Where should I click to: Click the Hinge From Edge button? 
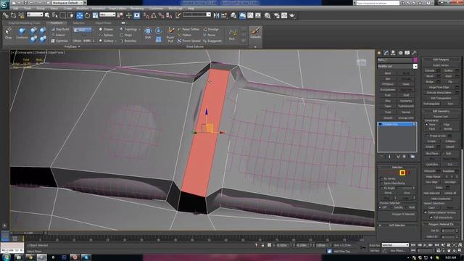click(439, 87)
